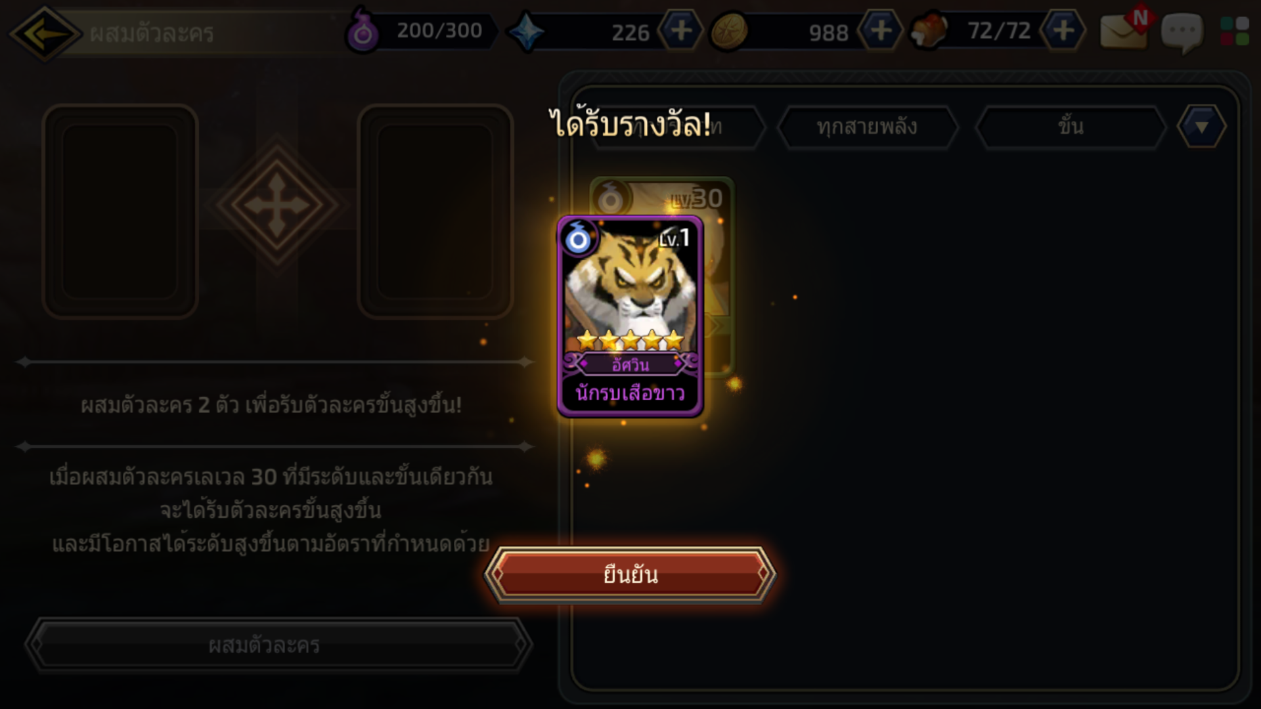This screenshot has height=709, width=1261.
Task: Tap the นักรบเสือขาว tiger reward card
Action: tap(630, 316)
